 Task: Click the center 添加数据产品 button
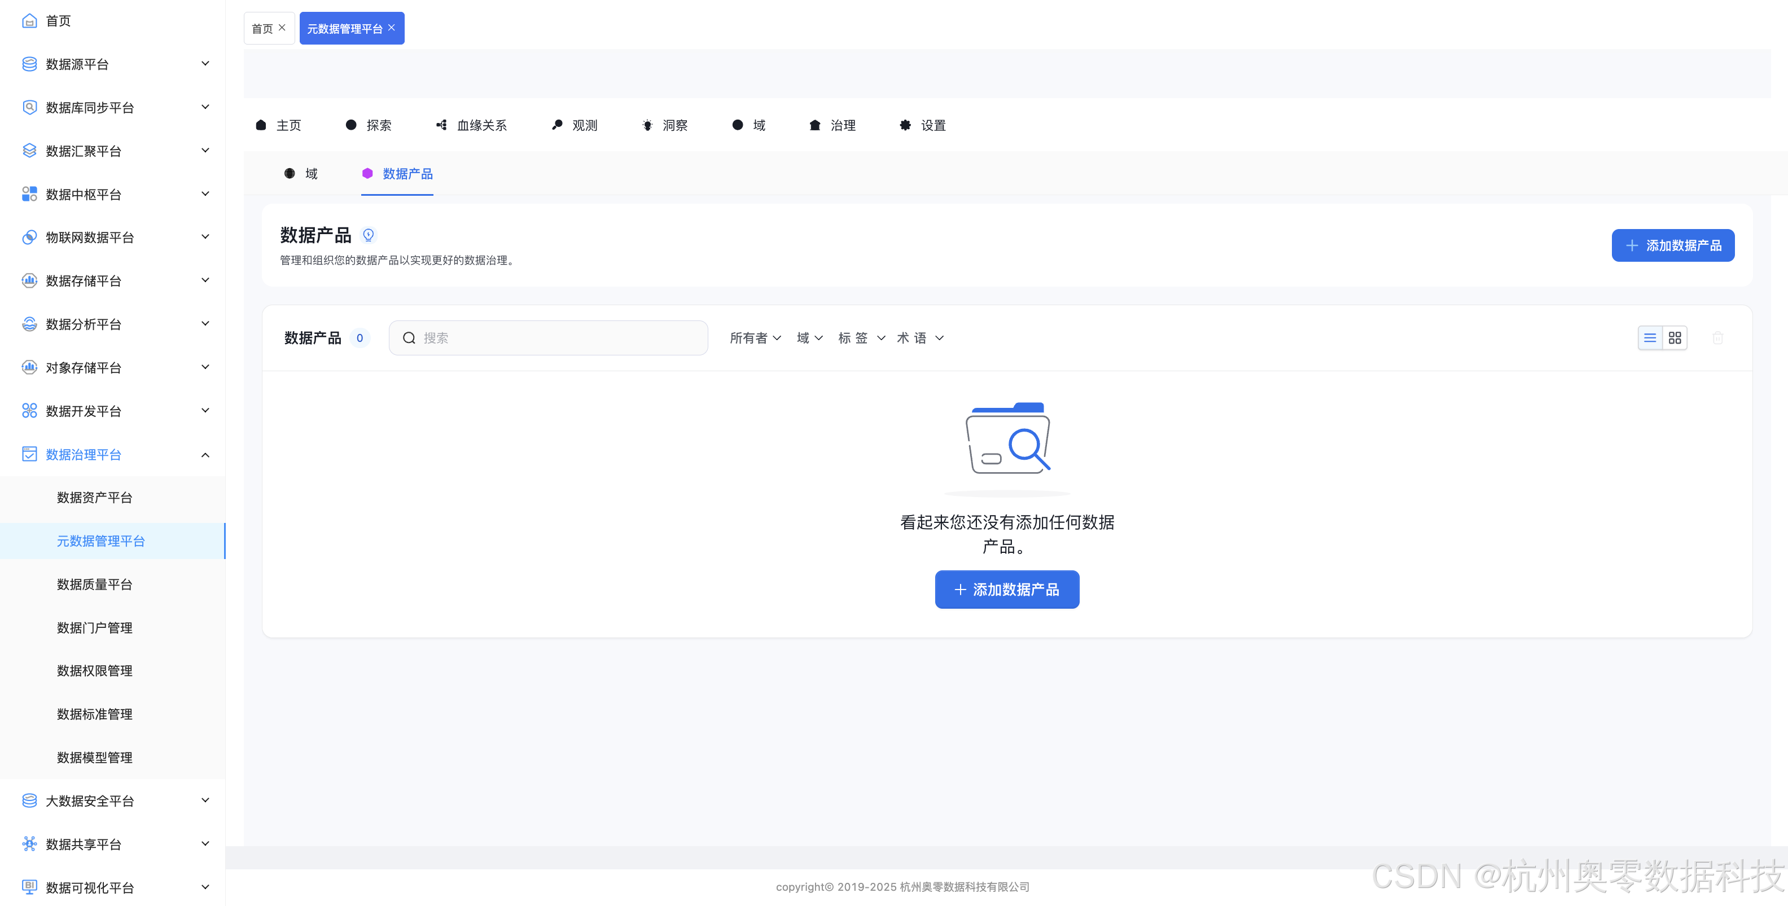click(1006, 589)
